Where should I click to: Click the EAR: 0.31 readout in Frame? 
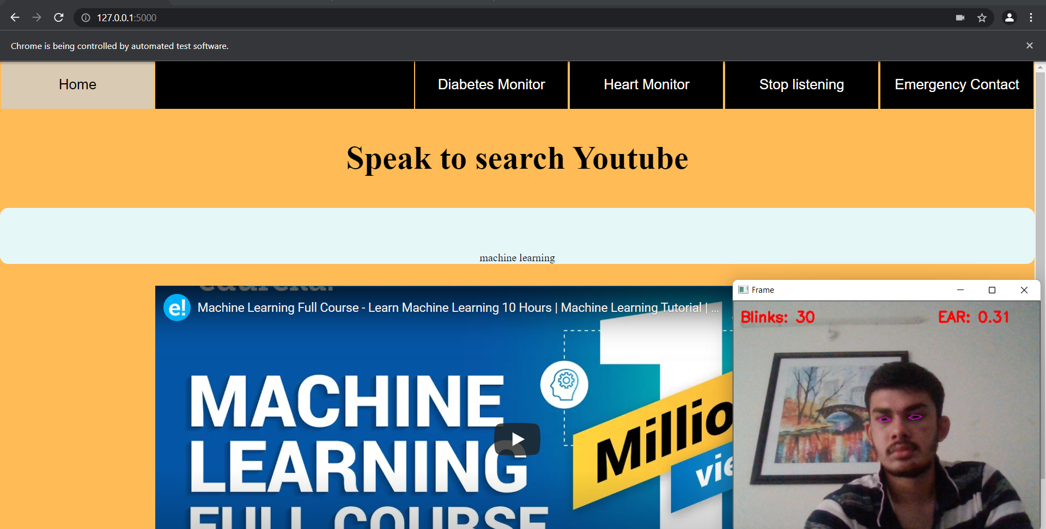click(x=974, y=317)
